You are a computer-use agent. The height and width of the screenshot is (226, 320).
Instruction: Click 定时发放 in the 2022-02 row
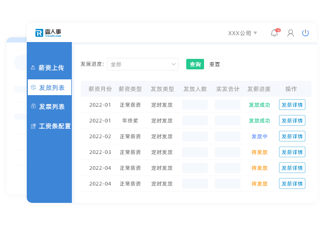[x=162, y=137]
